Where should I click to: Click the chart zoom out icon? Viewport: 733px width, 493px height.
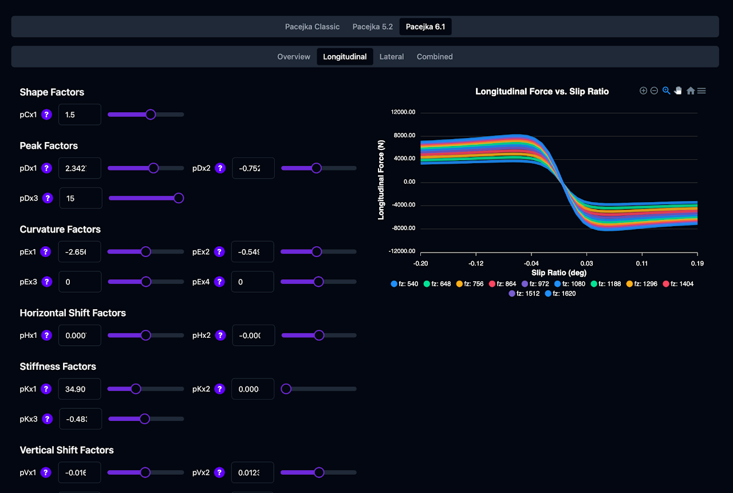coord(654,90)
